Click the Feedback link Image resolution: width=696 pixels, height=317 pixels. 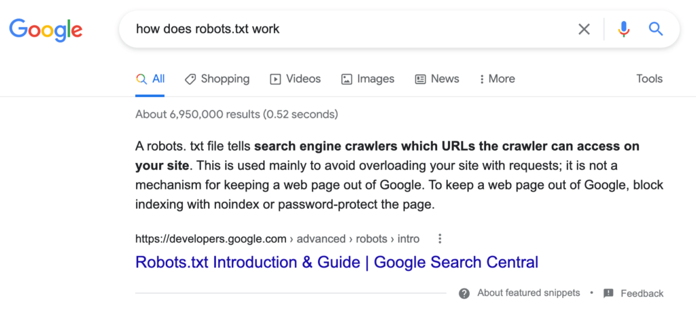coord(642,293)
